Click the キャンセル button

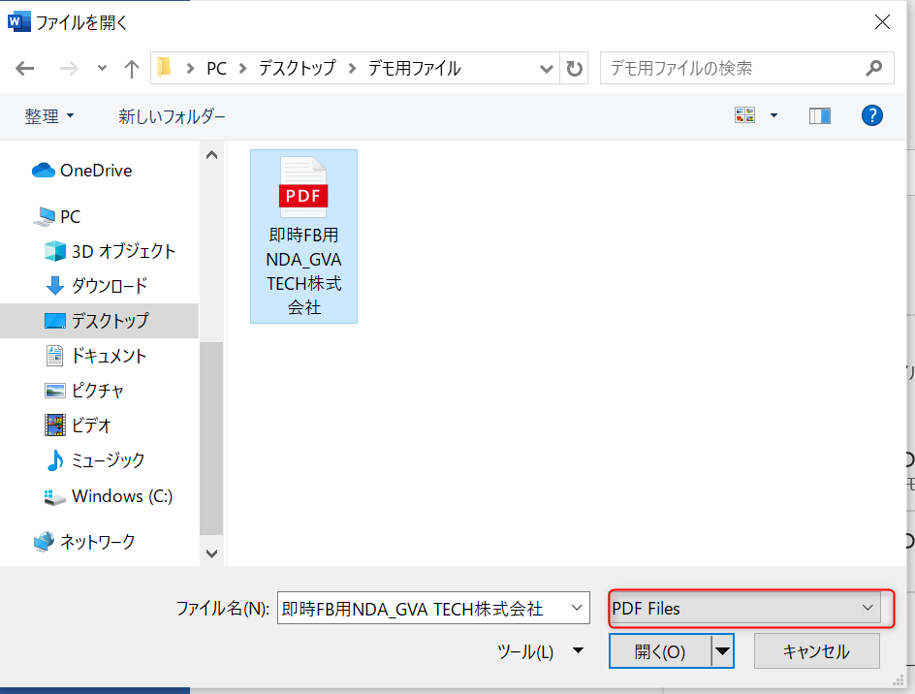816,652
